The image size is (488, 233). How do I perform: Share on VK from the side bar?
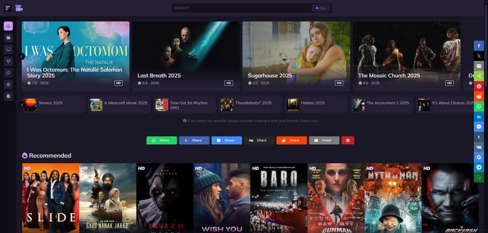(x=479, y=147)
